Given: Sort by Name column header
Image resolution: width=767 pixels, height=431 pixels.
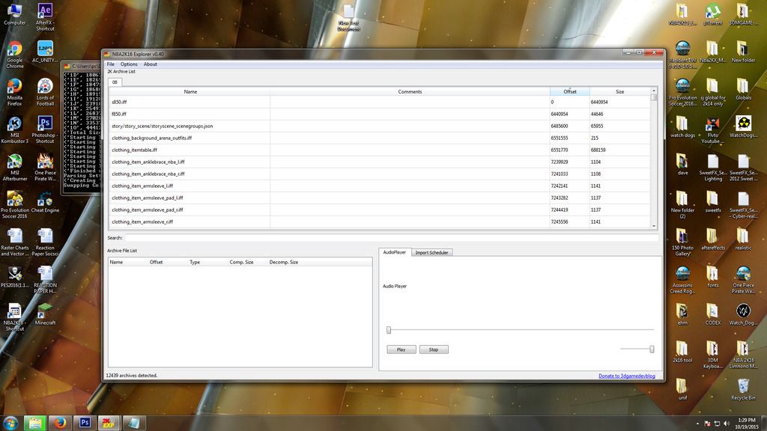Looking at the screenshot, I should (190, 91).
